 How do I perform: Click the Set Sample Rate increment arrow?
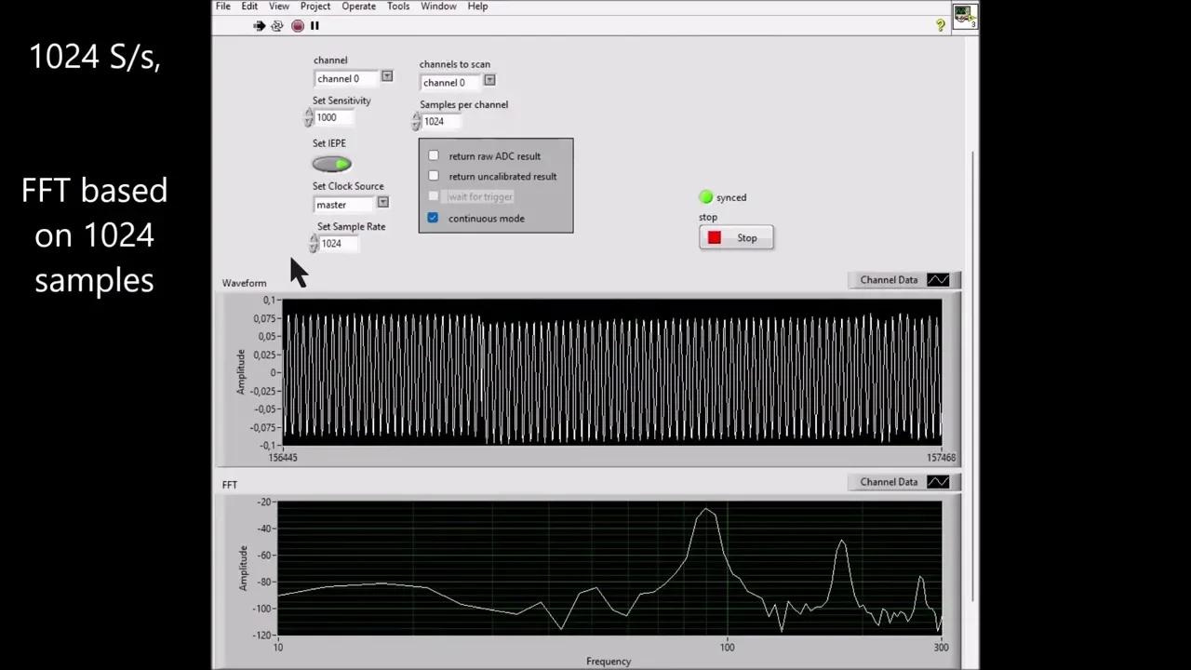pos(314,239)
